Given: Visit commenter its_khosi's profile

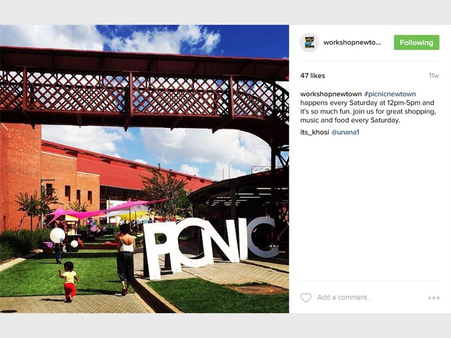Looking at the screenshot, I should pyautogui.click(x=315, y=132).
